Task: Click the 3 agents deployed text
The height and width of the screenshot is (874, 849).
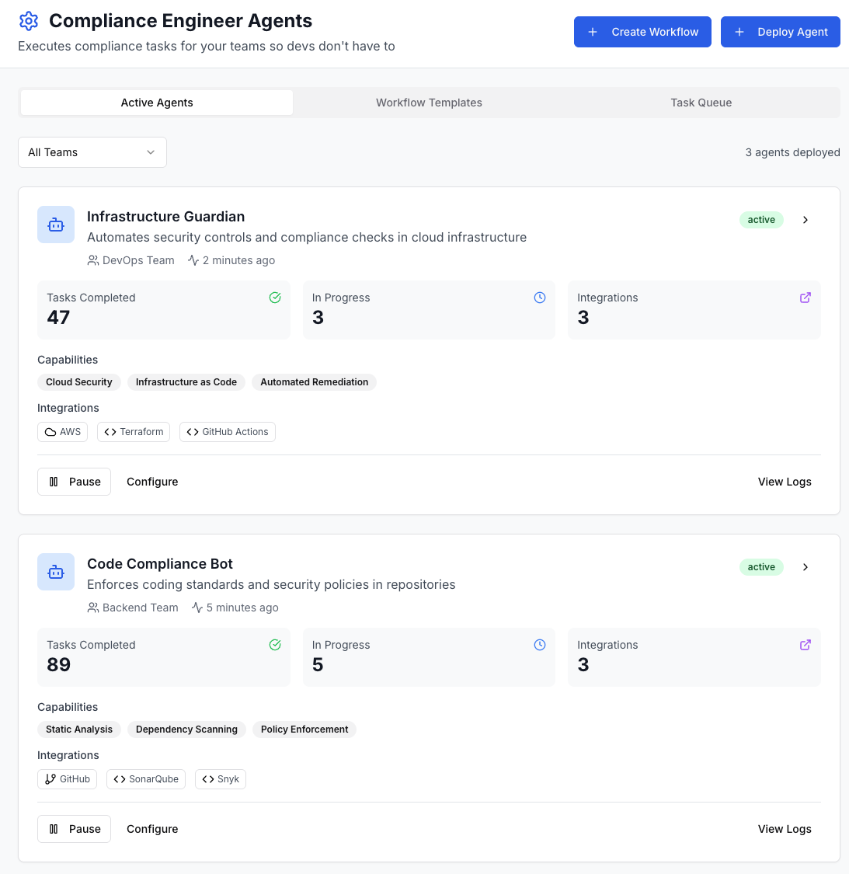Action: (792, 152)
